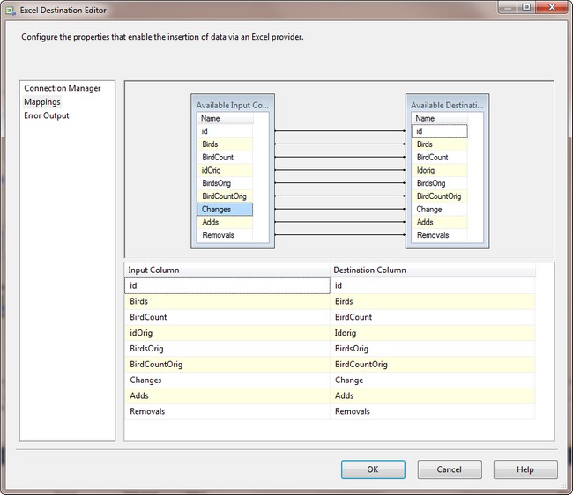This screenshot has height=495, width=573.
Task: Close the Excel Destination Editor window
Action: (x=552, y=7)
